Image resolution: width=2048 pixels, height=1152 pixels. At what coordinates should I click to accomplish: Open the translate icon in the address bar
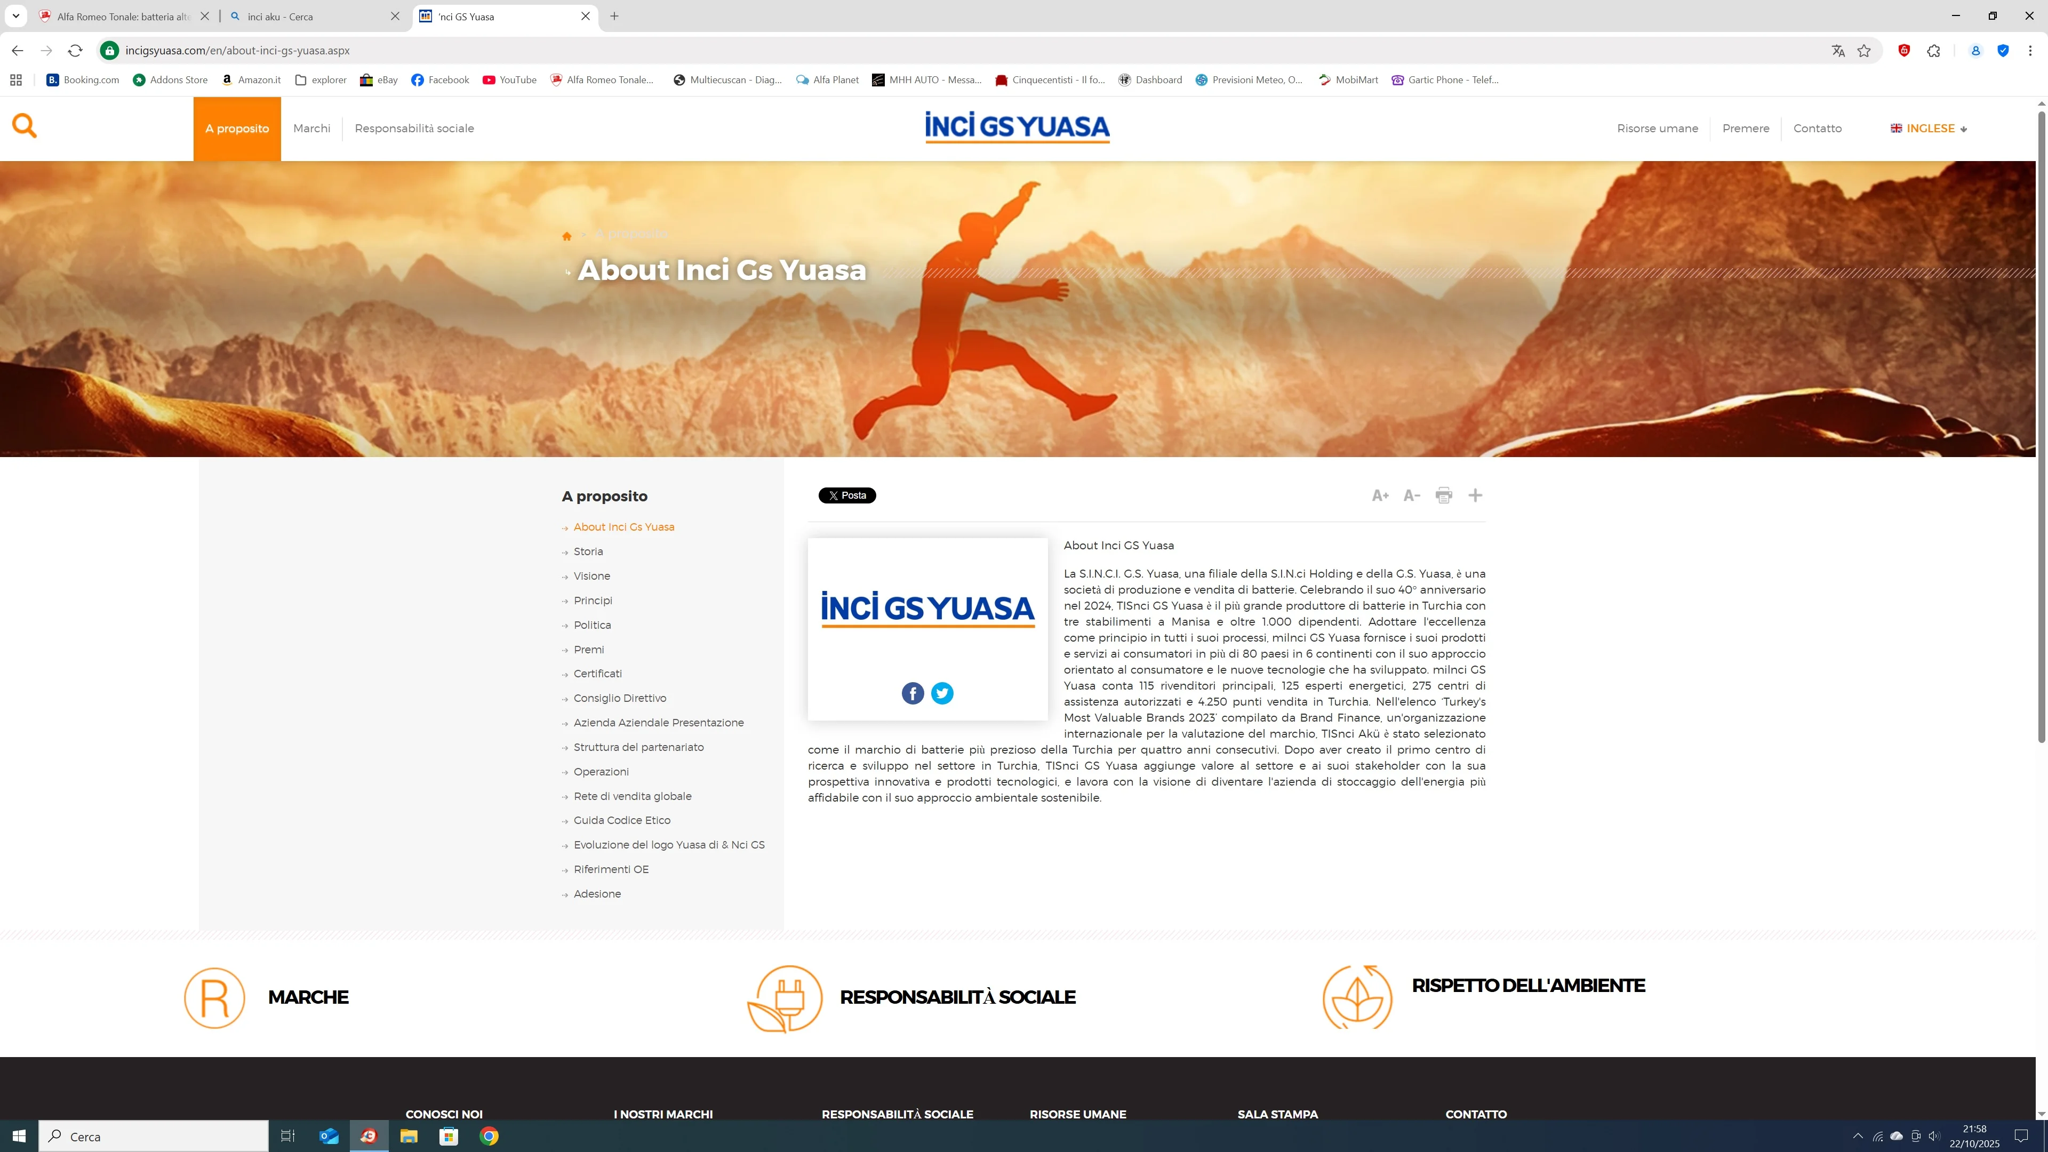1838,50
